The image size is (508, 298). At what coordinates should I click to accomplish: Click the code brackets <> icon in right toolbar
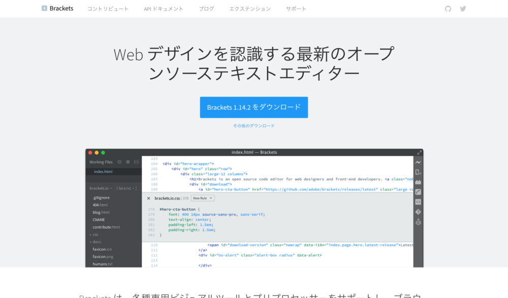418,202
